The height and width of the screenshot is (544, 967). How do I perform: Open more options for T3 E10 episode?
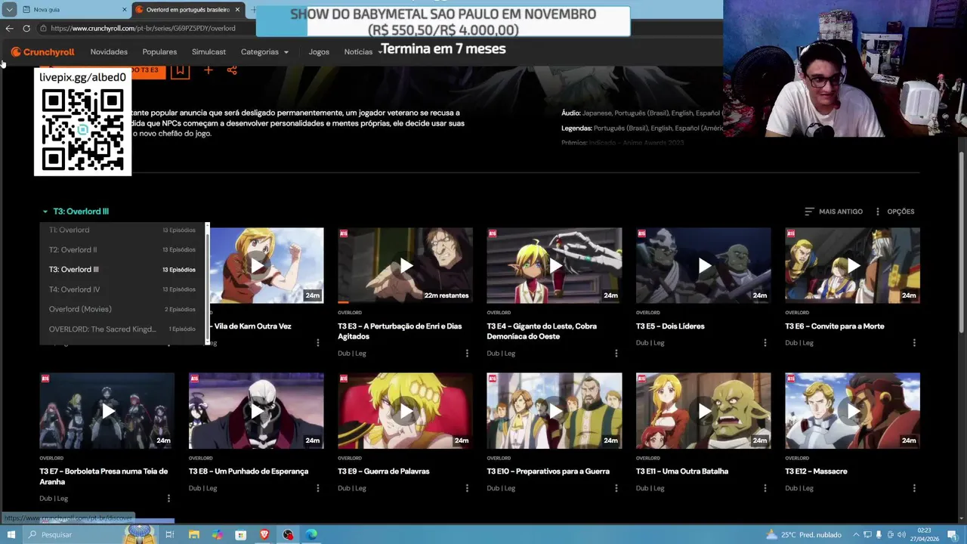[x=616, y=488]
